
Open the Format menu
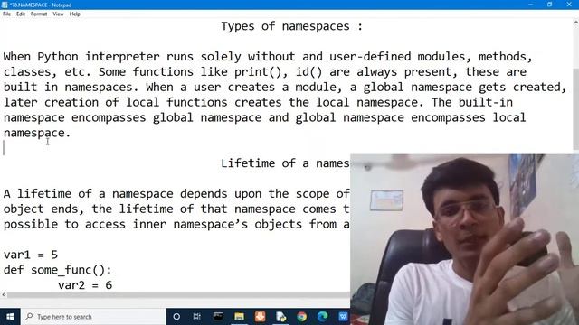tap(39, 14)
